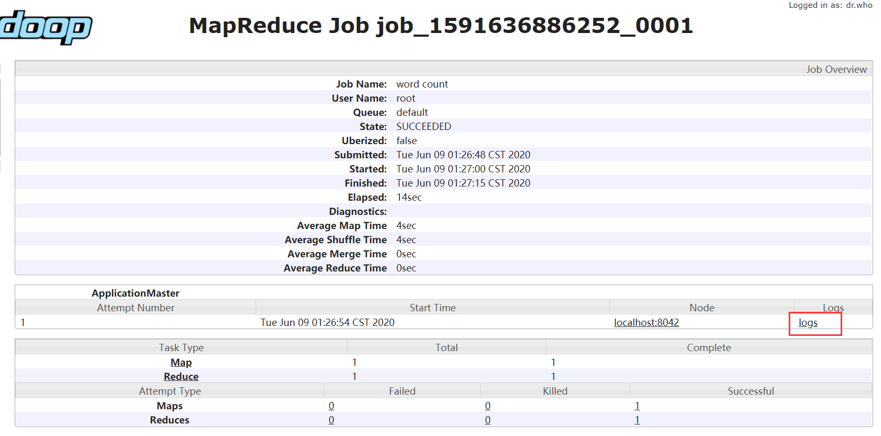Click the SUCCEEDED state value
881x436 pixels.
[x=423, y=127]
